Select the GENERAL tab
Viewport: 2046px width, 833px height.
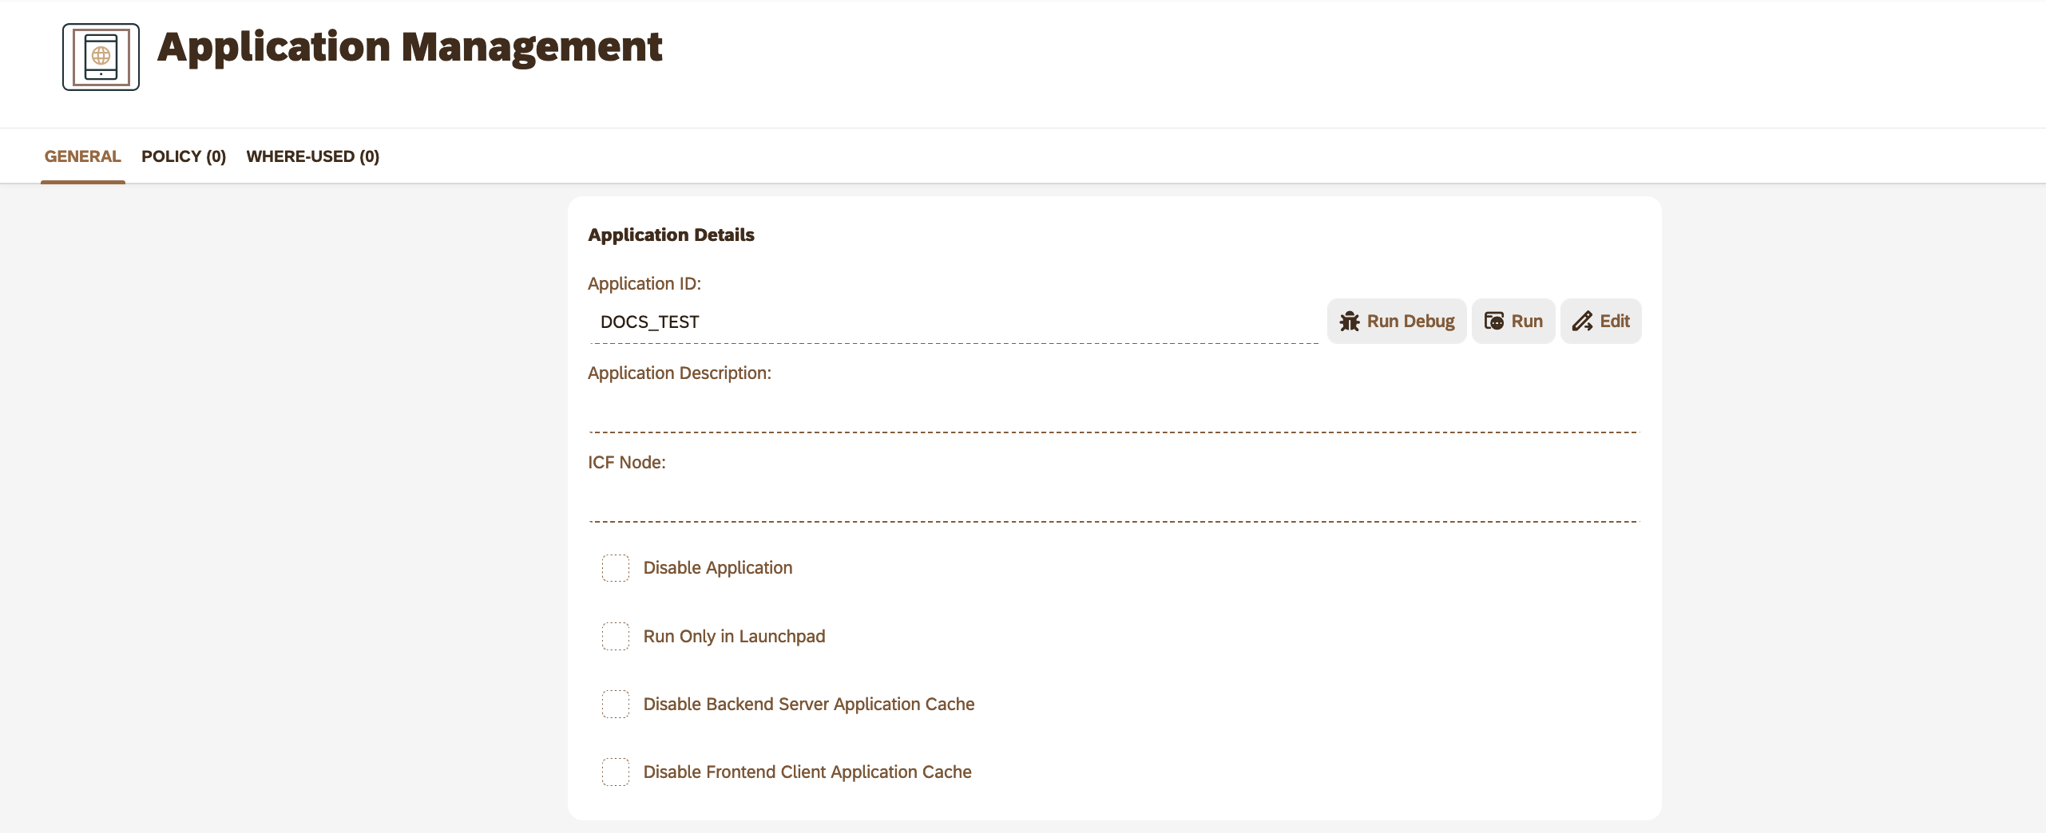click(83, 156)
